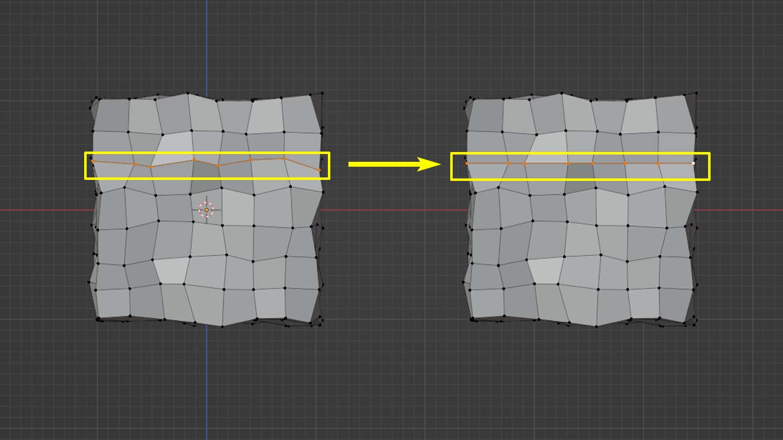Click the blue axis line below the left mesh

(x=207, y=381)
